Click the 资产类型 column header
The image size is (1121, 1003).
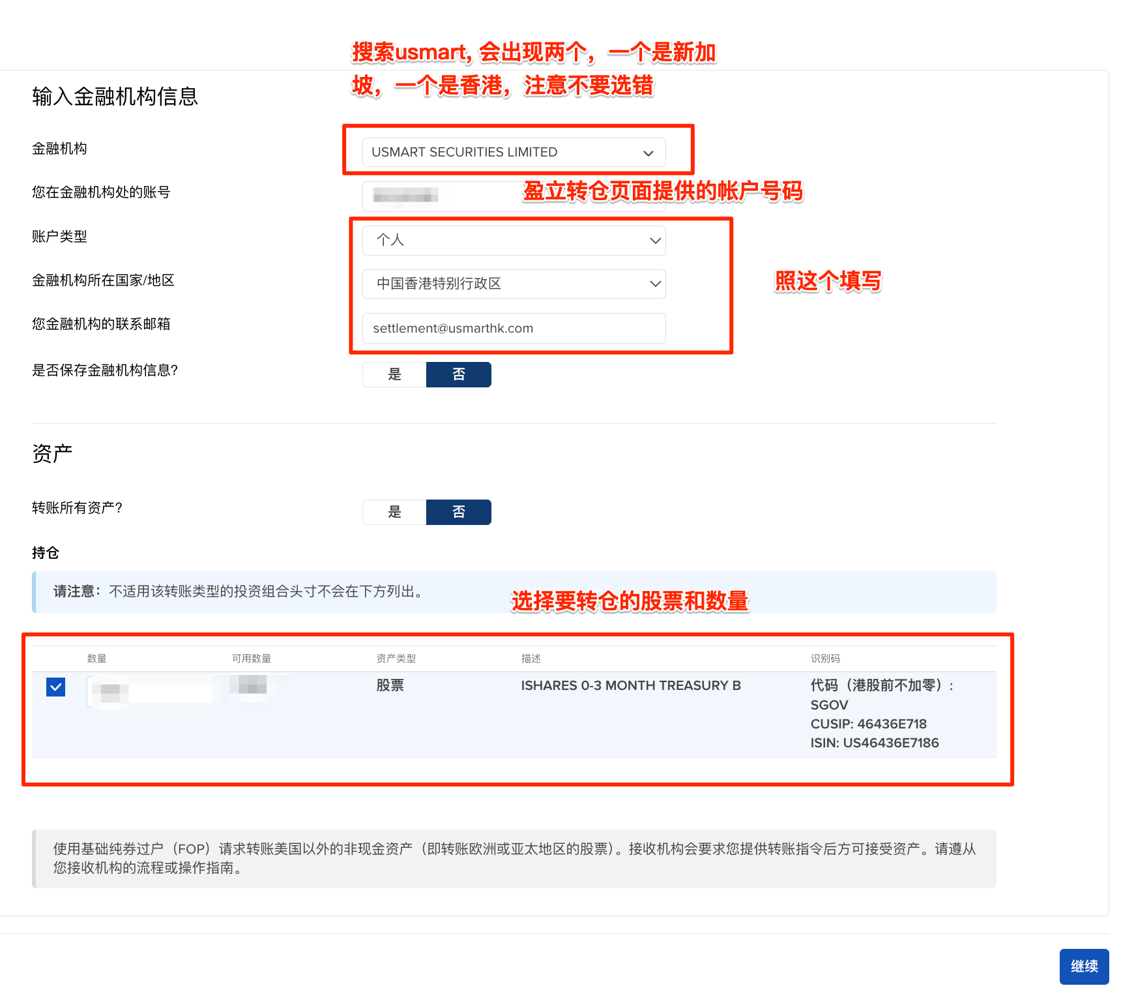pos(396,659)
